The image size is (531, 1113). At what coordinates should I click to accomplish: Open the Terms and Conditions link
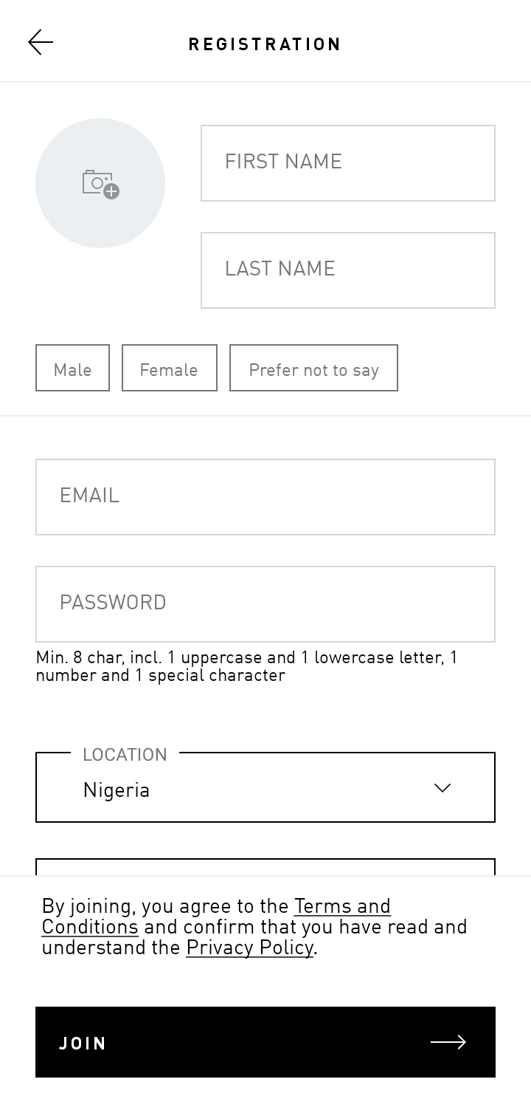[x=216, y=916]
